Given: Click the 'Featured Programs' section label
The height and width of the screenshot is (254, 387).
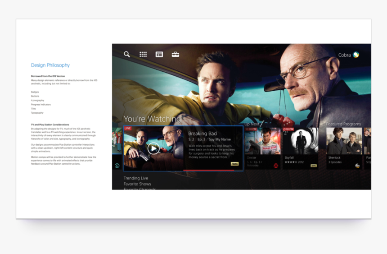Looking at the screenshot, I should [343, 124].
